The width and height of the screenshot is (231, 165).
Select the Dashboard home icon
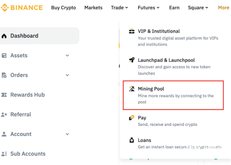[x=4, y=36]
